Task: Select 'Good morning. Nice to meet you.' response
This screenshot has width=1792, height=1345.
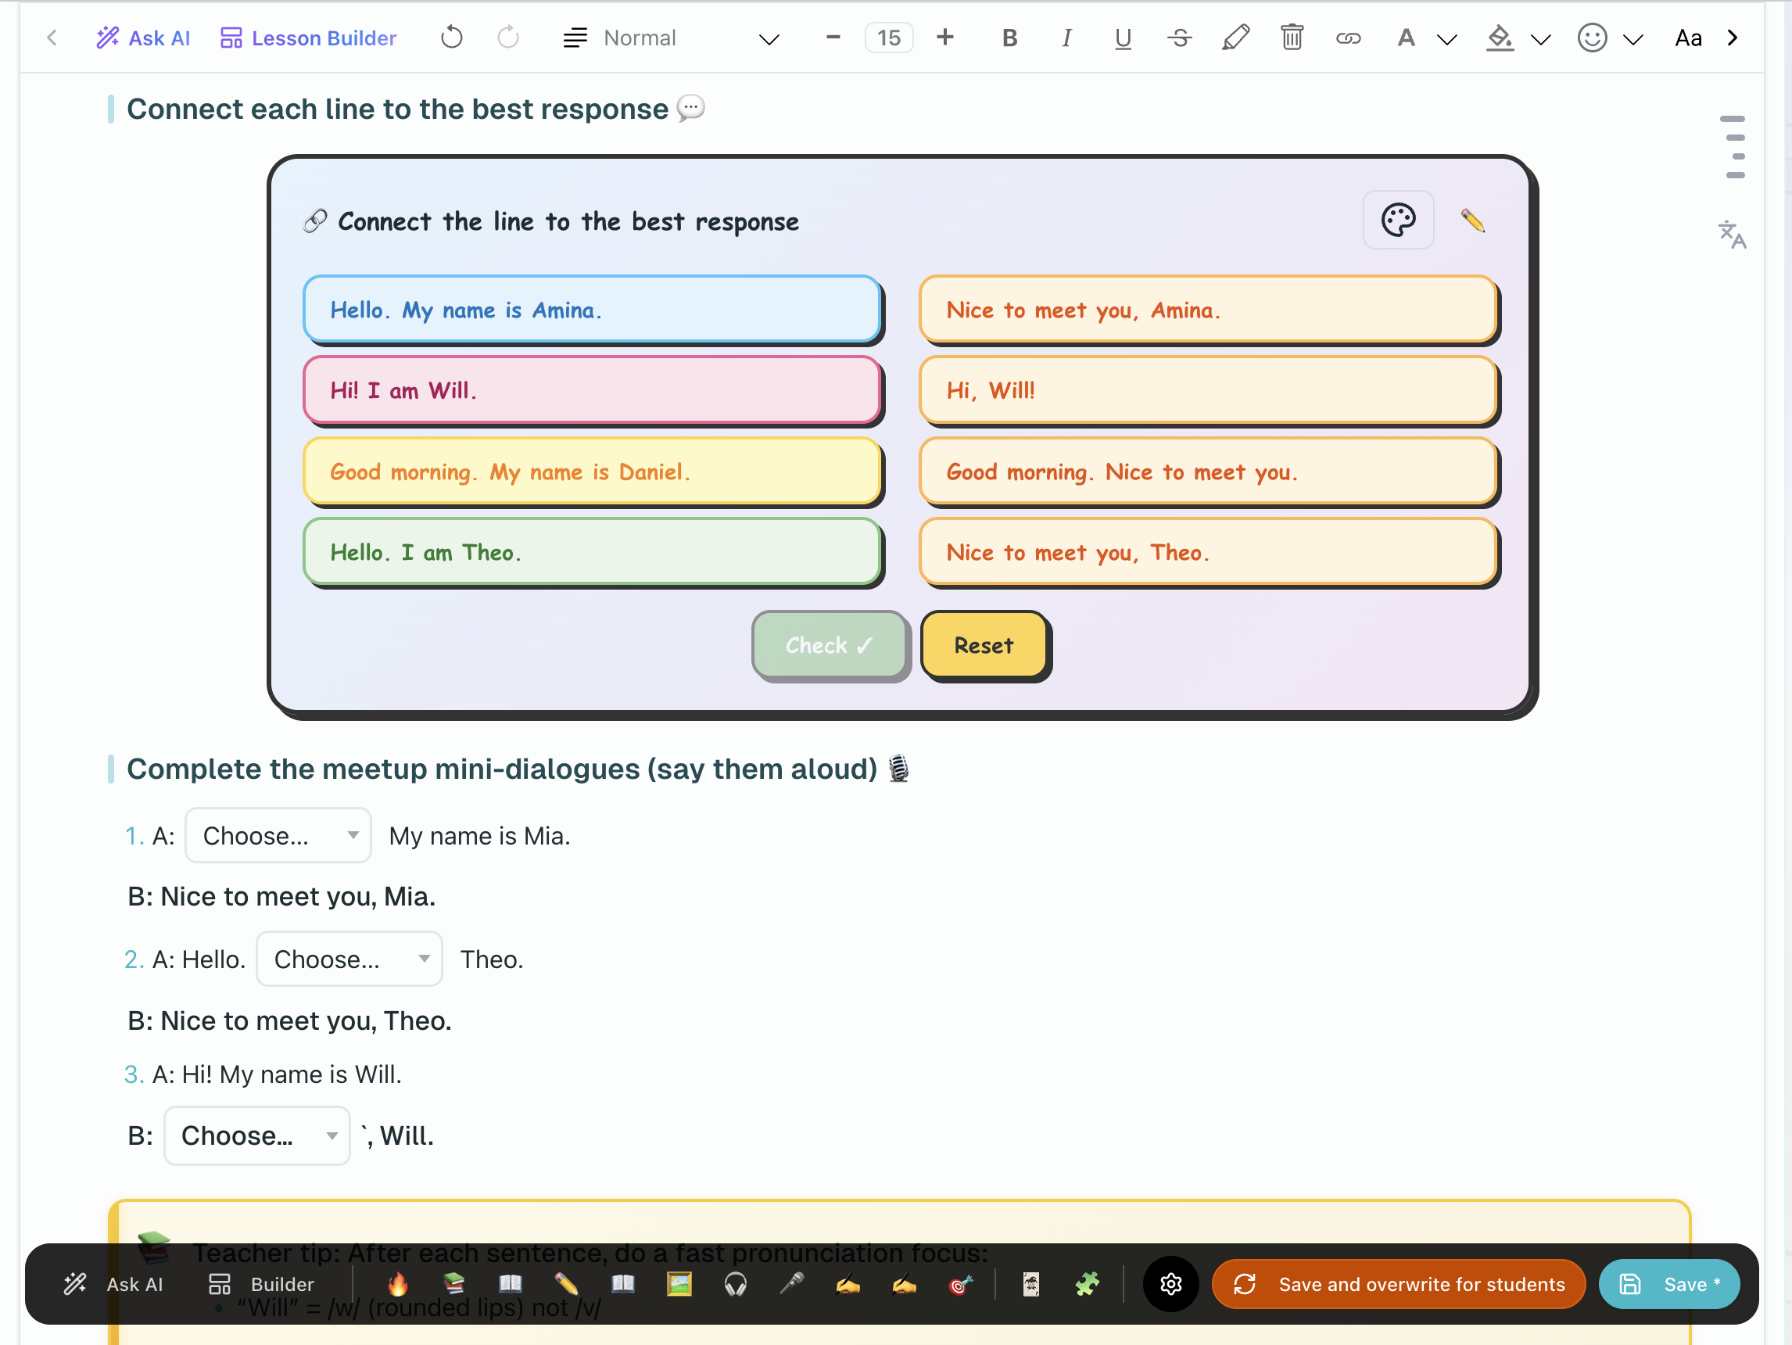Action: [x=1208, y=472]
